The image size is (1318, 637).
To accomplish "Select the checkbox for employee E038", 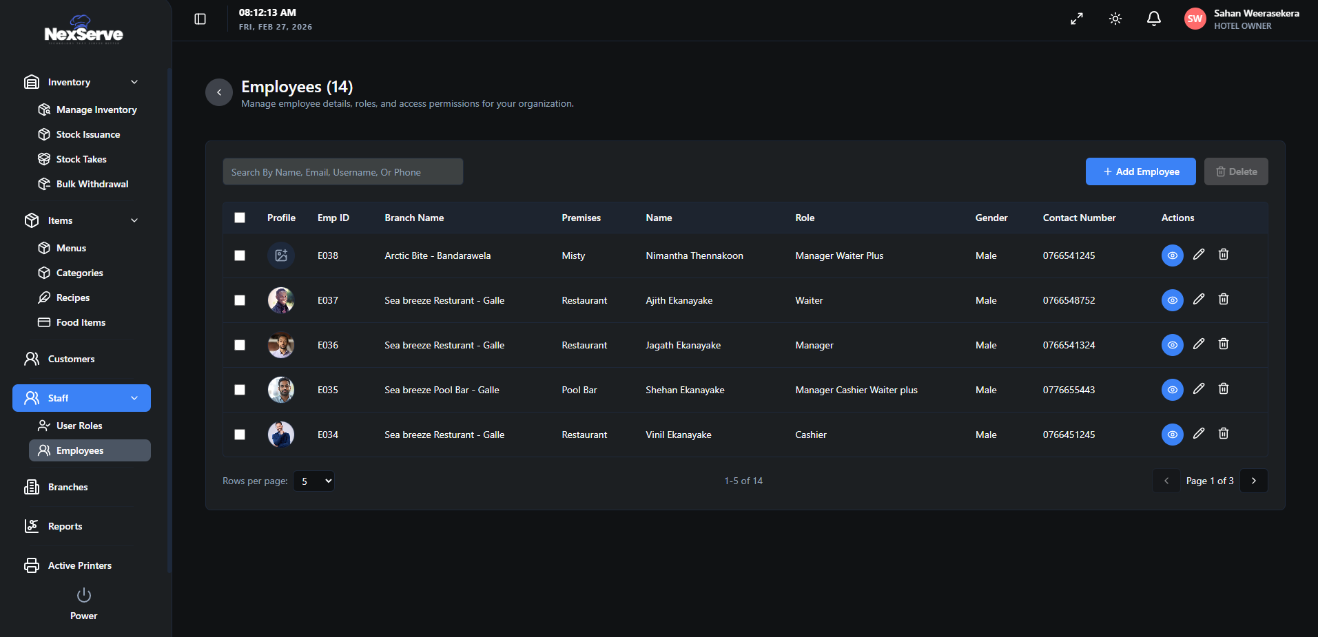I will 240,255.
